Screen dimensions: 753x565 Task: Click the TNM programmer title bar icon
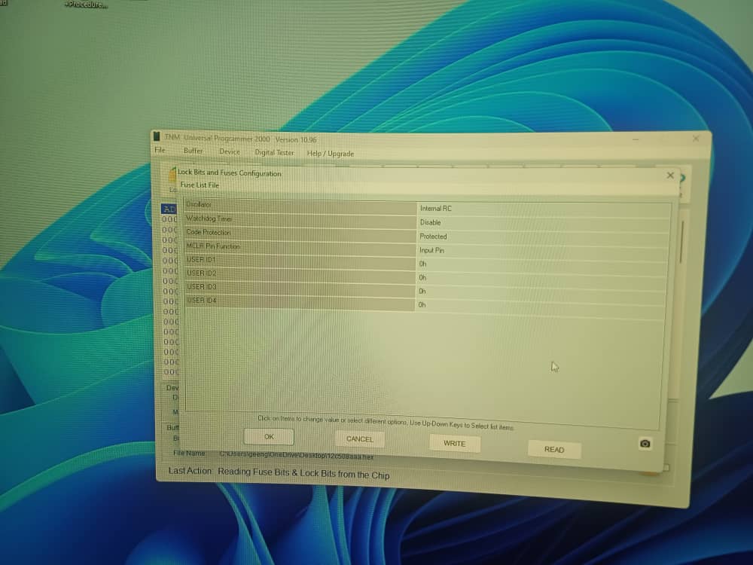157,136
